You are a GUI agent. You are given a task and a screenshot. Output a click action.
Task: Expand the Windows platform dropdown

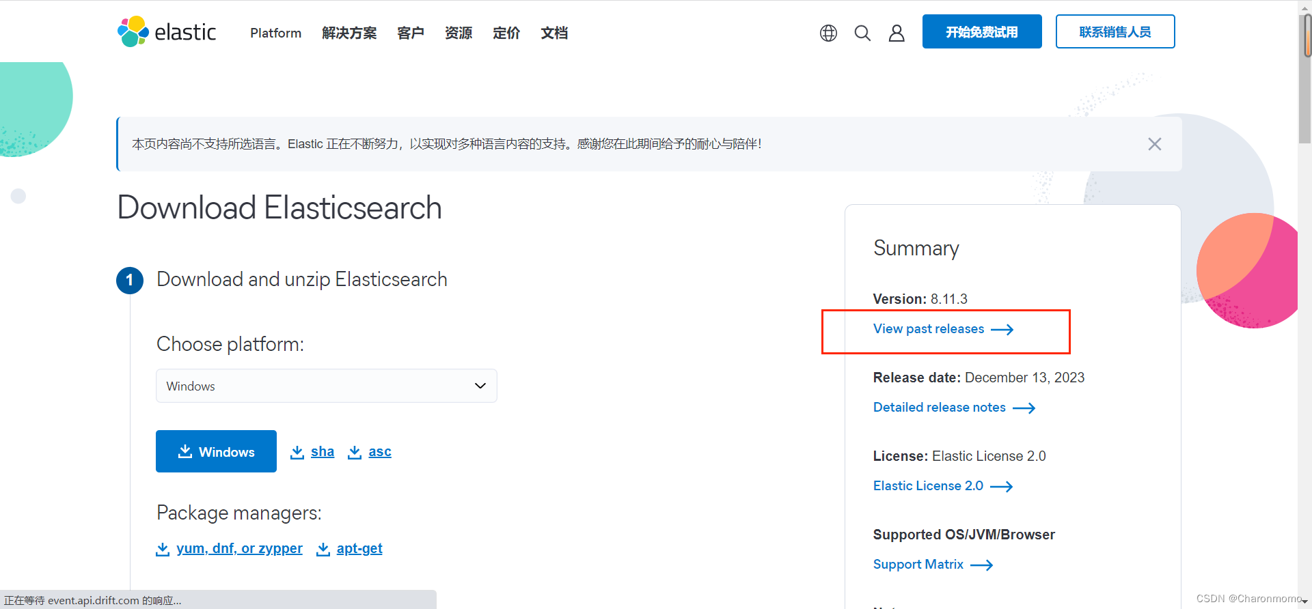pyautogui.click(x=327, y=386)
